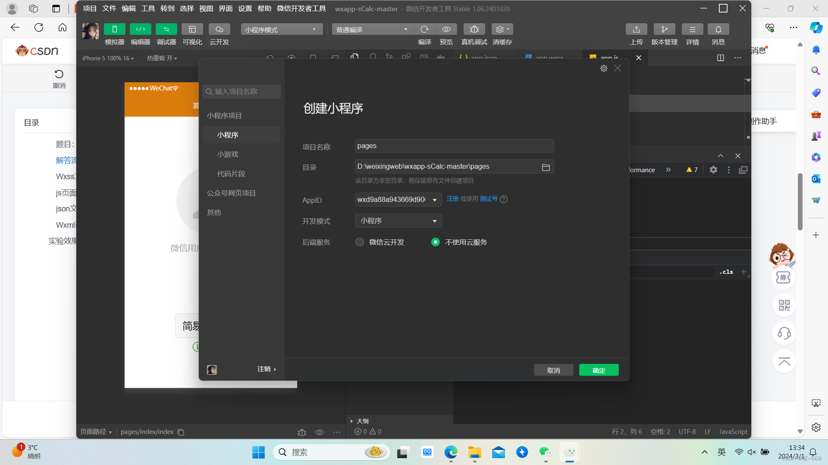This screenshot has height=465, width=828.
Task: Open the 消息 notifications bell
Action: [x=718, y=29]
